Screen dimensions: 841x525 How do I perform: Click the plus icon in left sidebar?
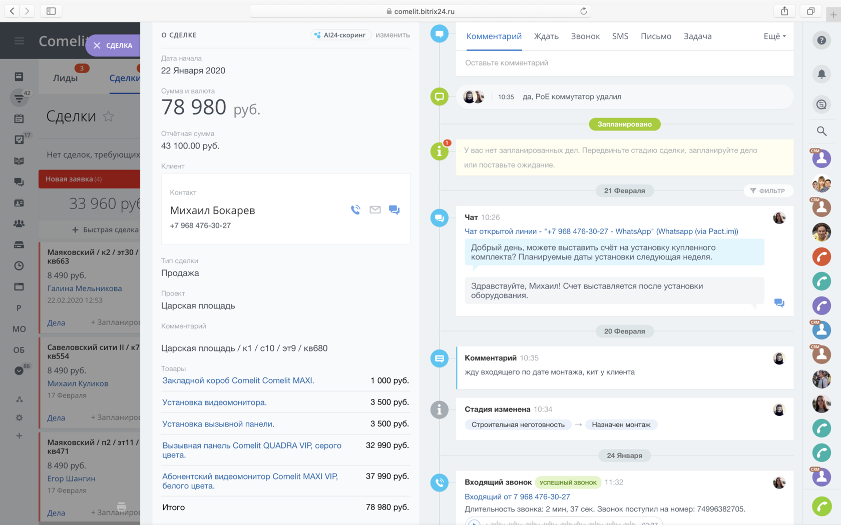tap(19, 436)
